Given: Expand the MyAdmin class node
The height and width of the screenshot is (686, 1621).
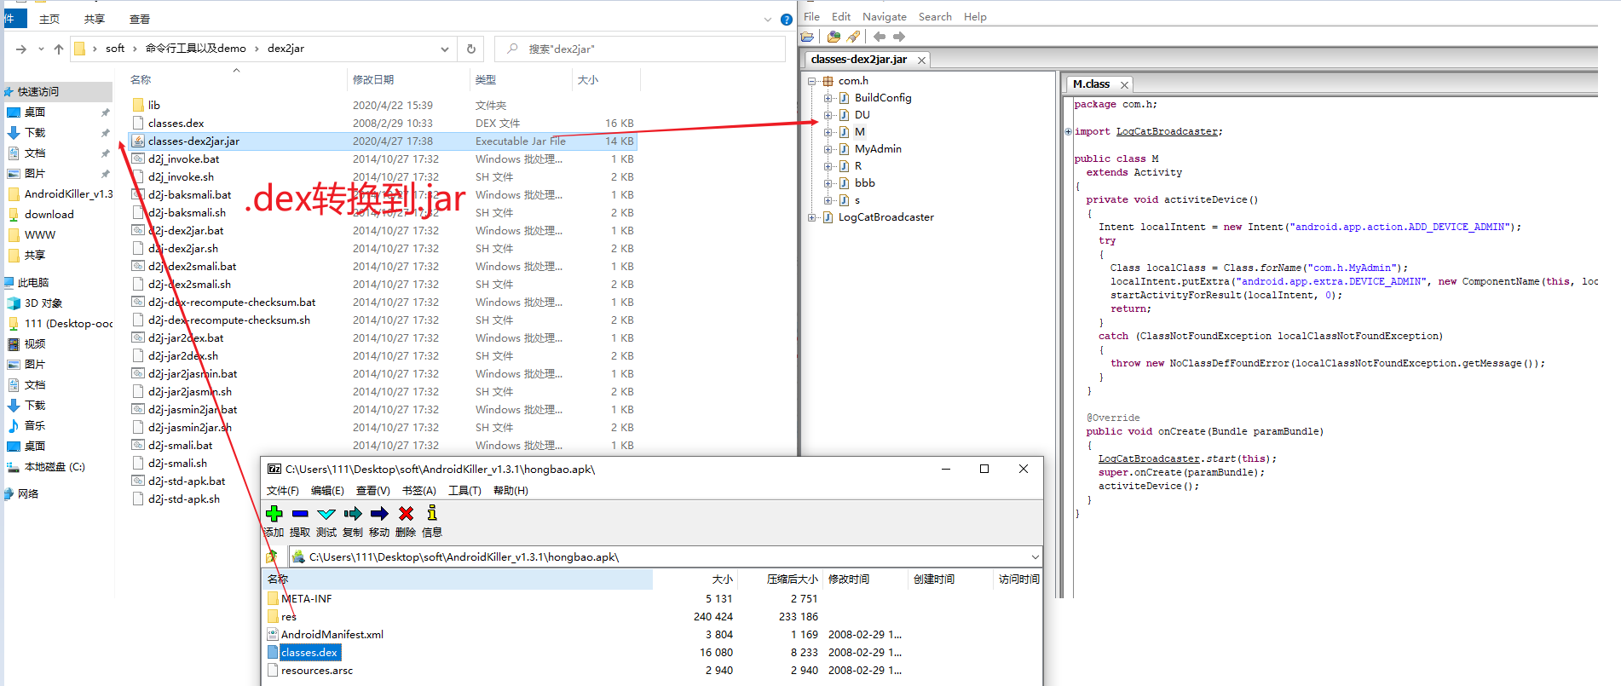Looking at the screenshot, I should click(x=828, y=149).
